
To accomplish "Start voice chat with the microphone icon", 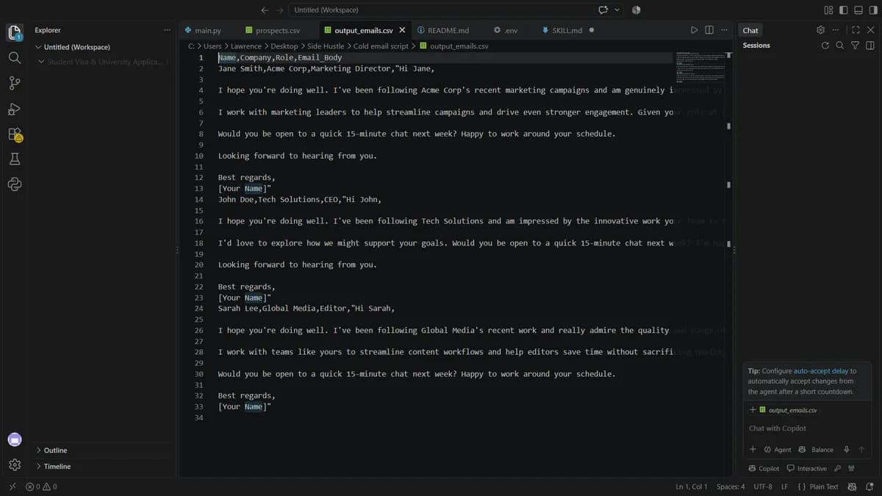I will pos(847,450).
